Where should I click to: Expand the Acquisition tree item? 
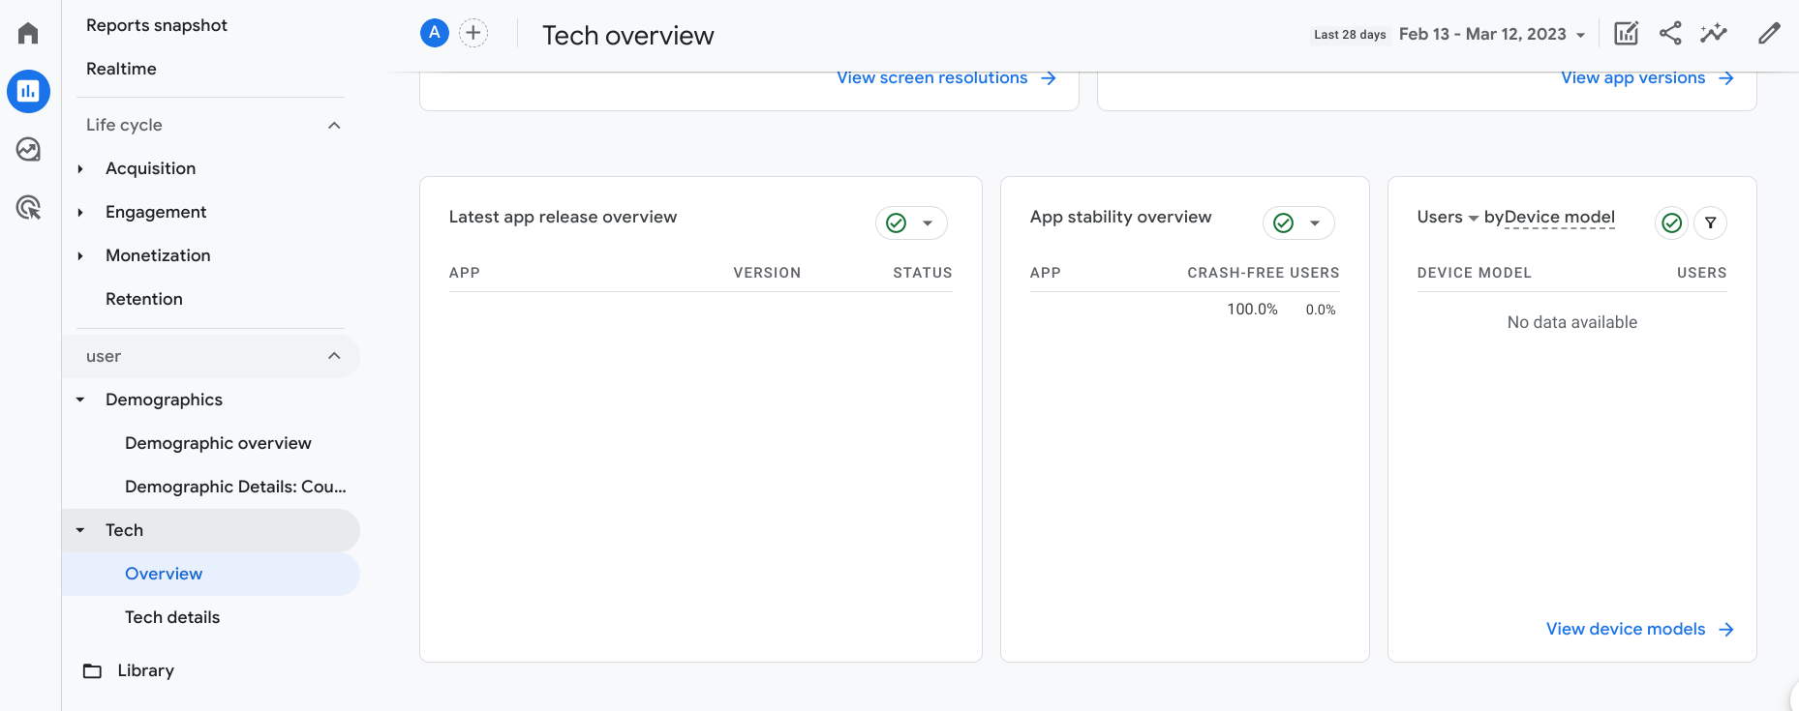[x=80, y=169]
